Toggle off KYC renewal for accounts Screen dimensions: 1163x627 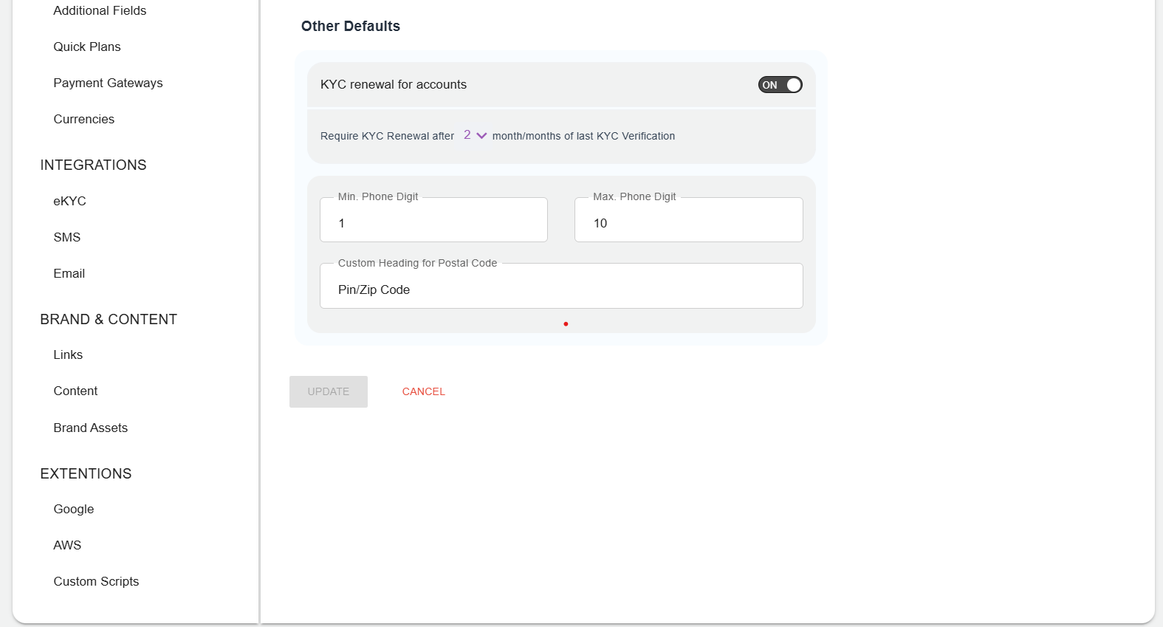coord(780,84)
